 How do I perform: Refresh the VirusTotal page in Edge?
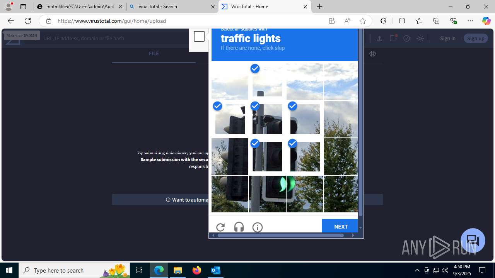click(28, 21)
